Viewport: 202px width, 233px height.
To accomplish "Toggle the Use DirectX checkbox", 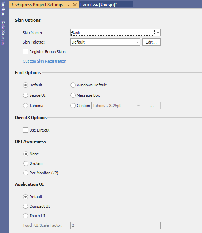I will 26,130.
